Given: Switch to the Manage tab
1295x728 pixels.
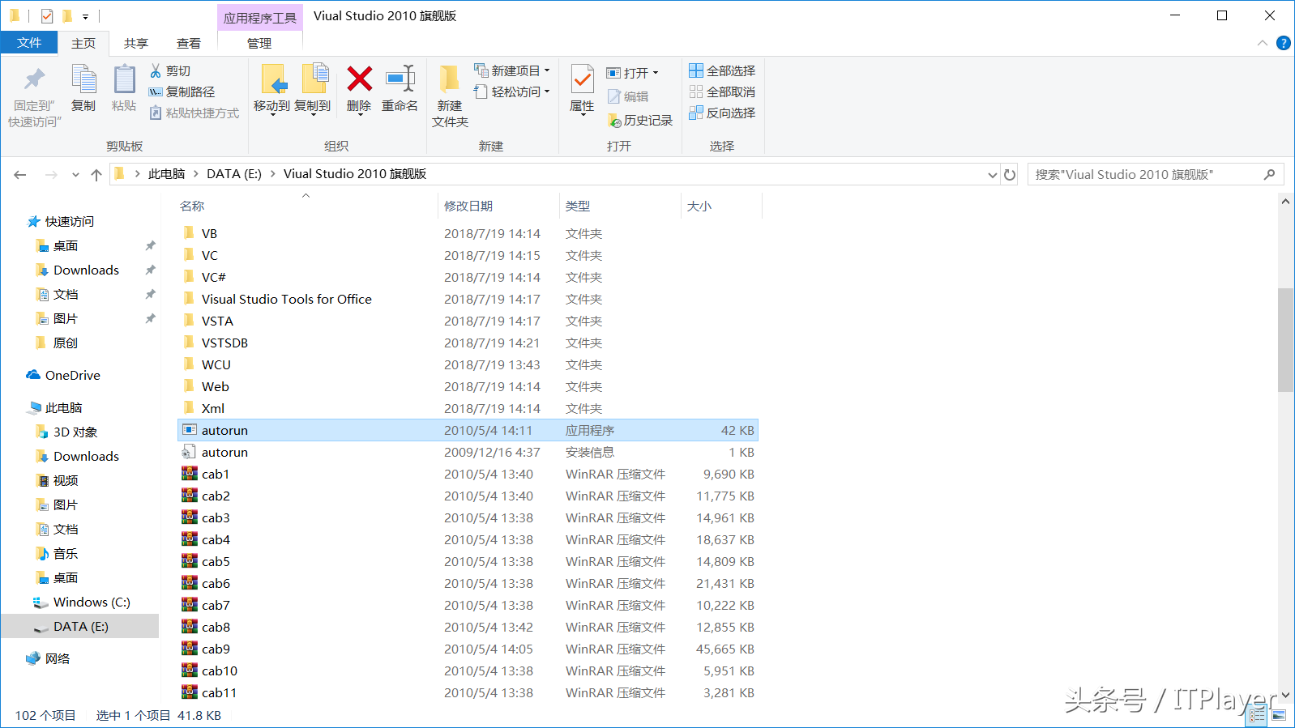Looking at the screenshot, I should [259, 43].
